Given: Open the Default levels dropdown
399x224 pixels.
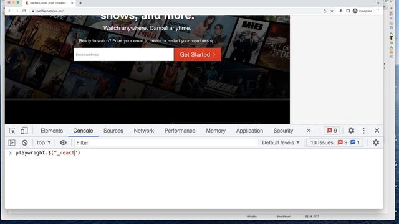Looking at the screenshot, I should (x=281, y=142).
